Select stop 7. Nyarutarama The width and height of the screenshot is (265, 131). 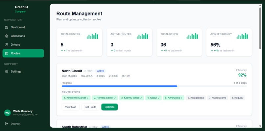point(218,98)
